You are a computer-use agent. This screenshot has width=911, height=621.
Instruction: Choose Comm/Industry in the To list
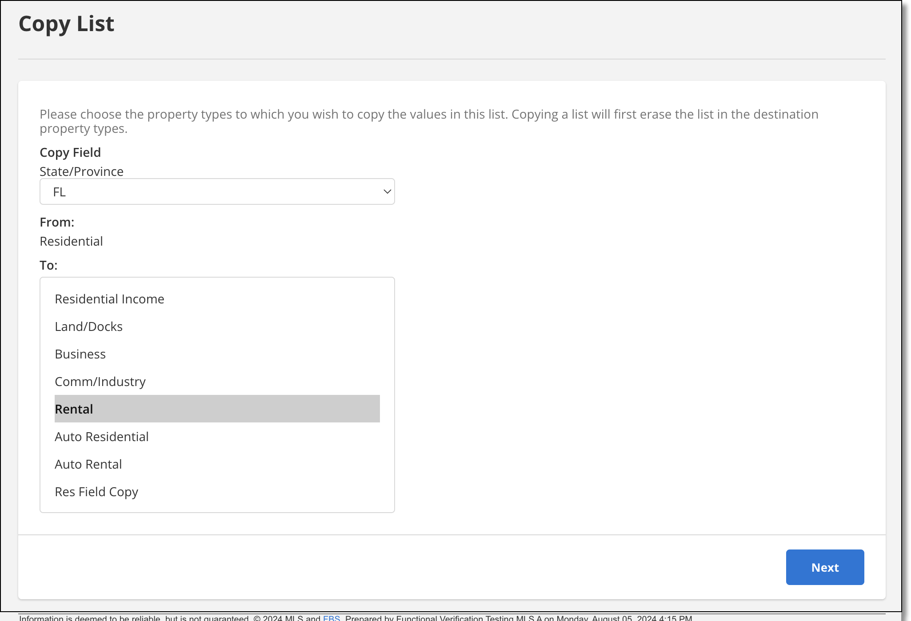217,382
